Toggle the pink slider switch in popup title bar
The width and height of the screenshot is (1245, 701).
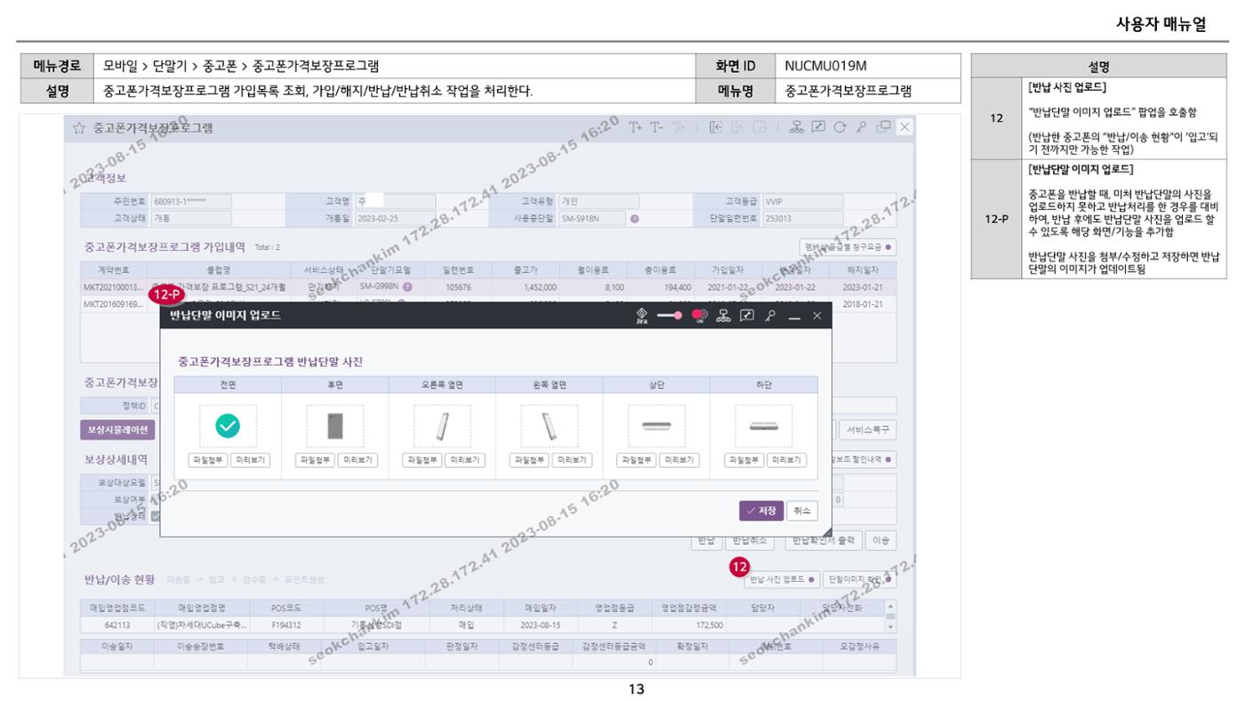tap(671, 316)
